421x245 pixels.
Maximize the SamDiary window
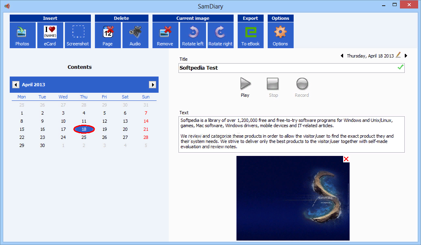394,5
